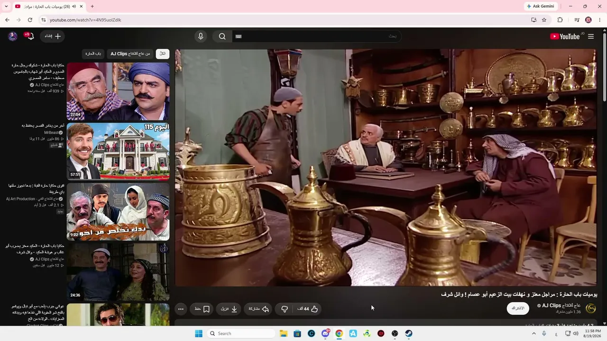
Task: Close the YouTube browser tab
Action: 81,6
